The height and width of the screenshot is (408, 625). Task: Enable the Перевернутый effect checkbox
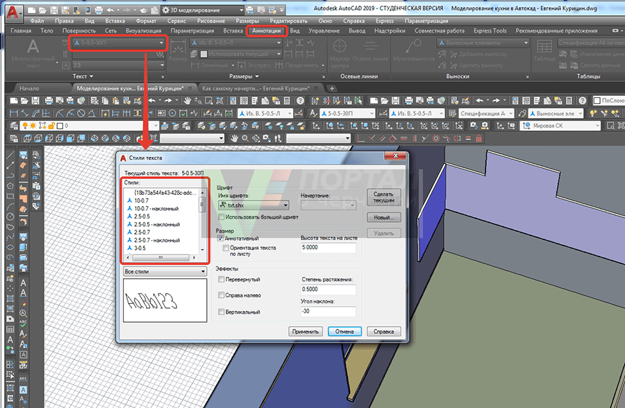[221, 279]
